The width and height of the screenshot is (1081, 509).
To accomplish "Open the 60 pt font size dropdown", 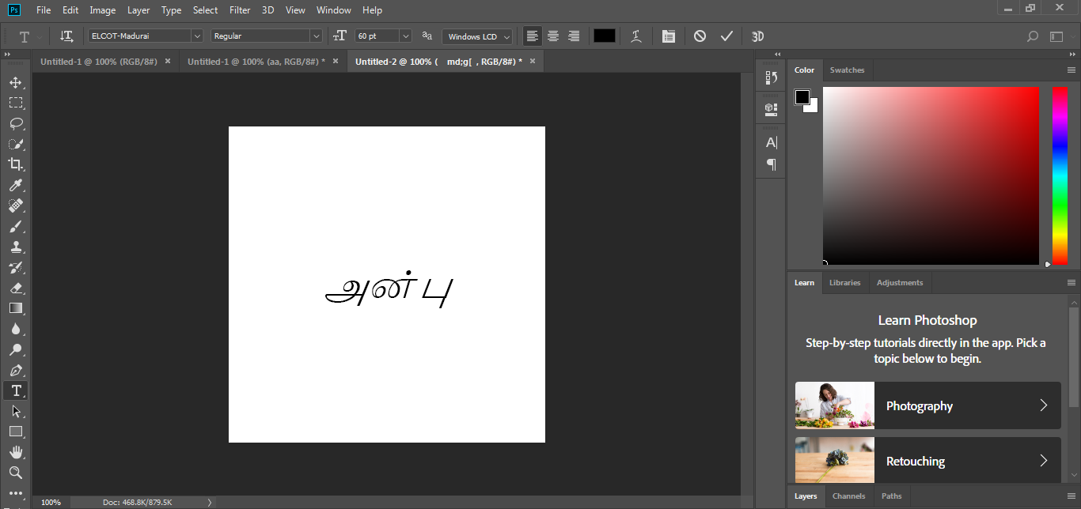I will (406, 36).
